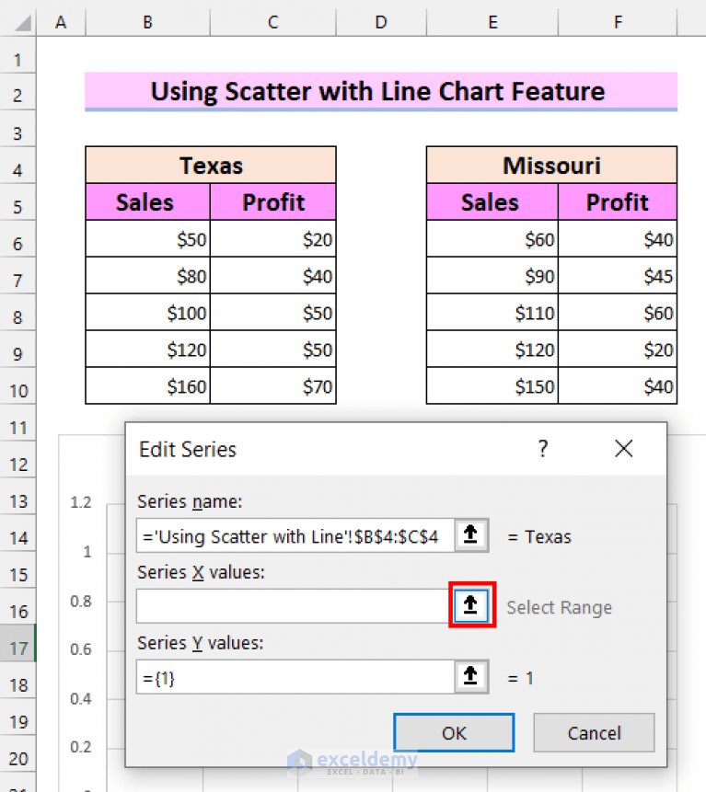Viewport: 706px width, 792px height.
Task: Click the Series name collapse dialog icon
Action: click(471, 534)
